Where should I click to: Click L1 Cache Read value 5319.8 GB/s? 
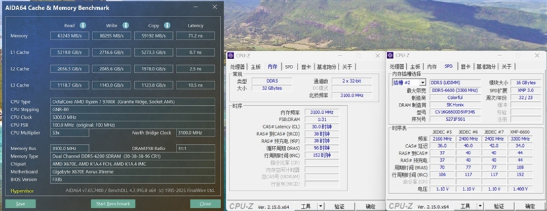coord(69,52)
